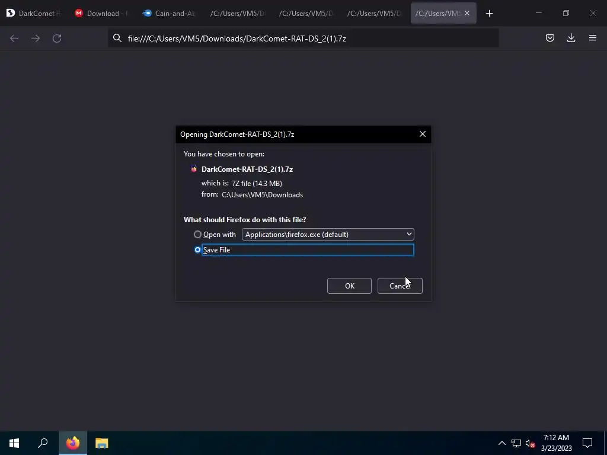Show hidden system tray icons
Viewport: 607px width, 455px height.
click(501, 443)
